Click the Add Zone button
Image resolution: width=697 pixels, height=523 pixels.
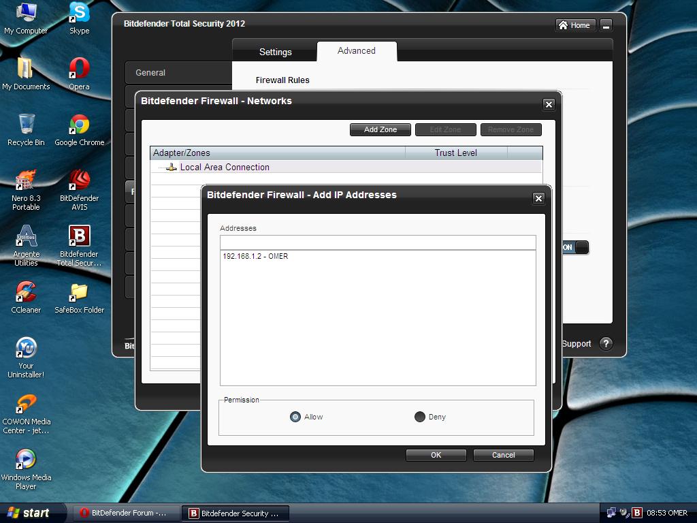(x=380, y=129)
